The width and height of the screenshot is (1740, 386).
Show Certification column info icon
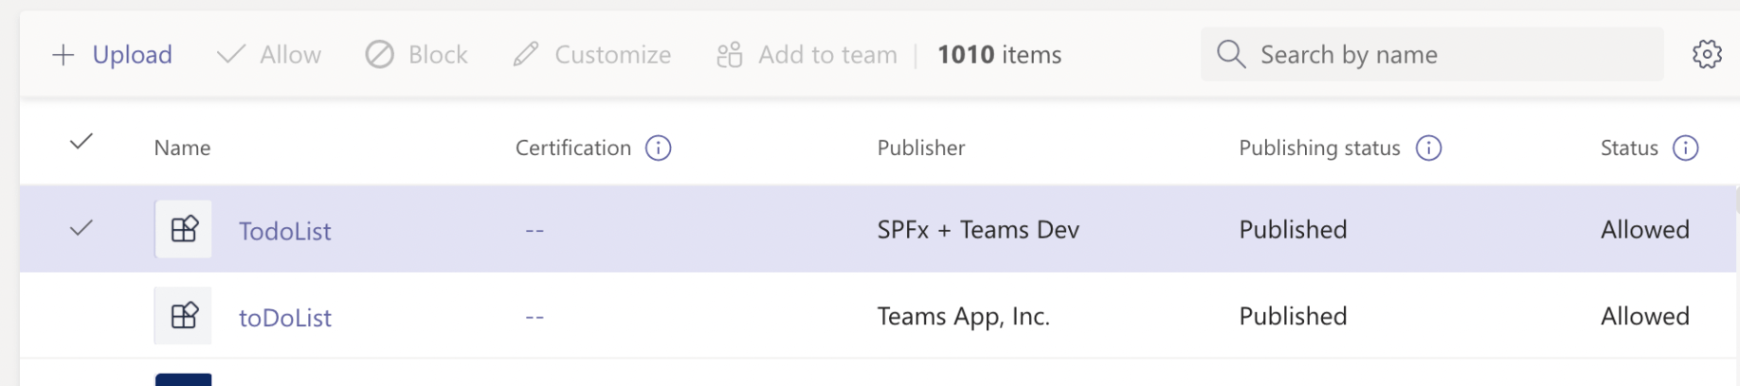[x=658, y=148]
